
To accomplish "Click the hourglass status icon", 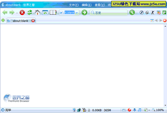I will pyautogui.click(x=89, y=110).
